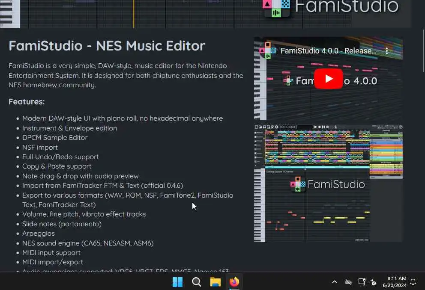Viewport: 425px width, 290px height.
Task: Click the 'MIDI input support' item
Action: pos(51,253)
